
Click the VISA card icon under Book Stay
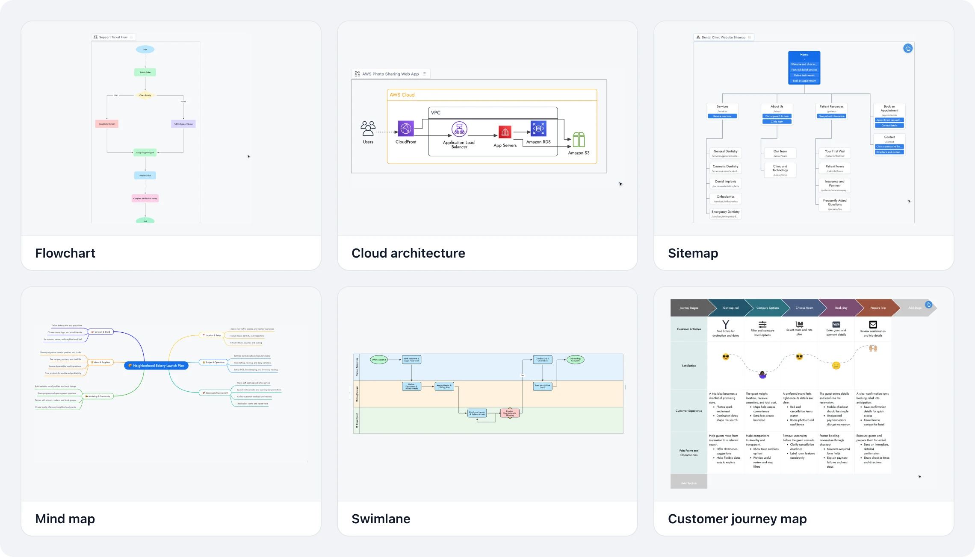(836, 325)
